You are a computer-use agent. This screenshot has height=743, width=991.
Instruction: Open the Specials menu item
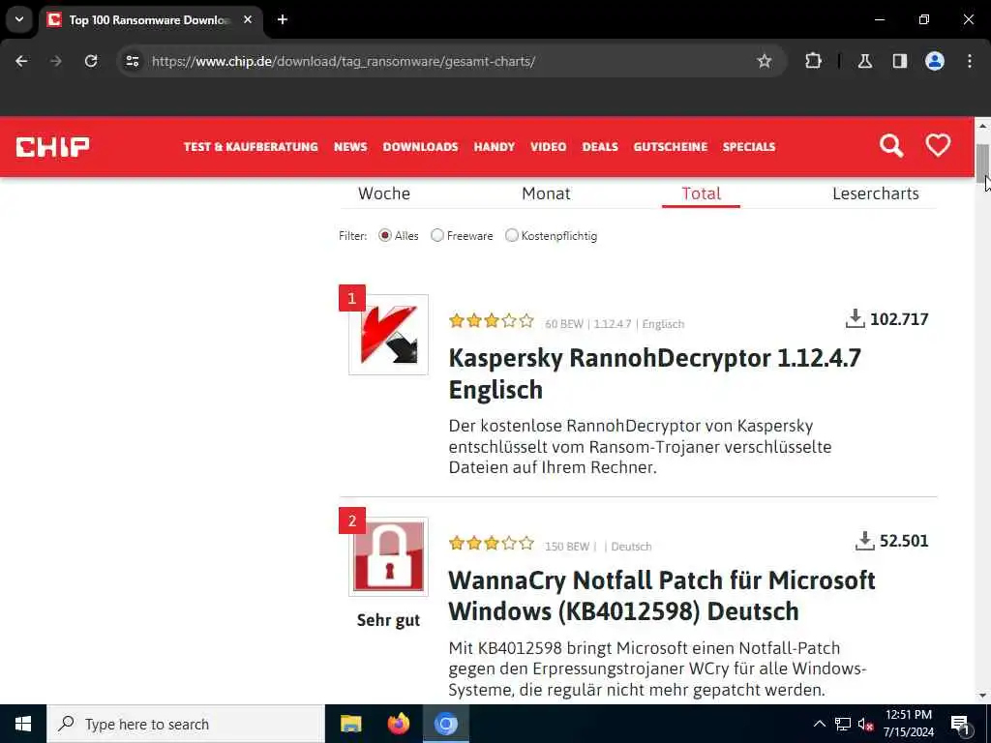click(749, 147)
